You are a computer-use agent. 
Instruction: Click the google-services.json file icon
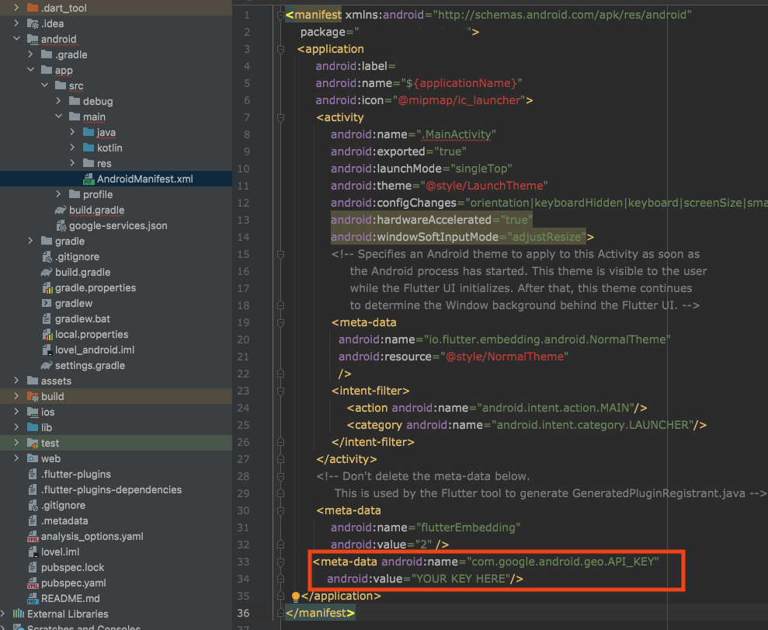pos(61,226)
